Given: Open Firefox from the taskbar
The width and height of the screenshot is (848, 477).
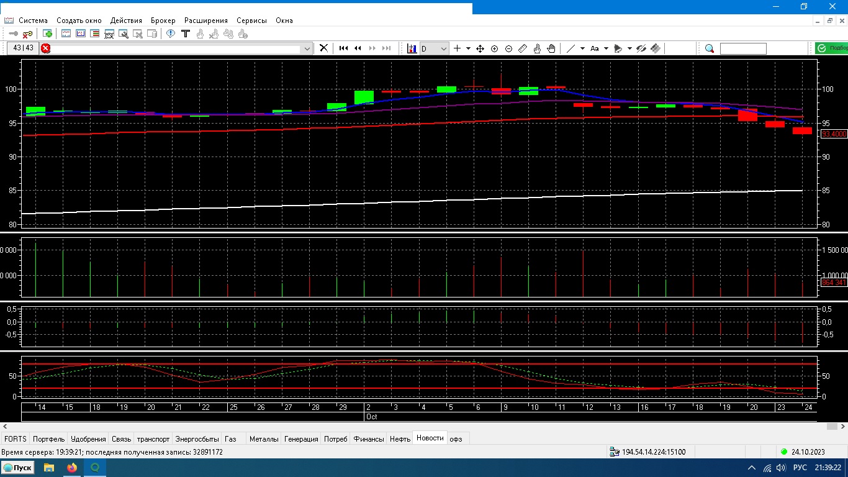Looking at the screenshot, I should (x=72, y=468).
